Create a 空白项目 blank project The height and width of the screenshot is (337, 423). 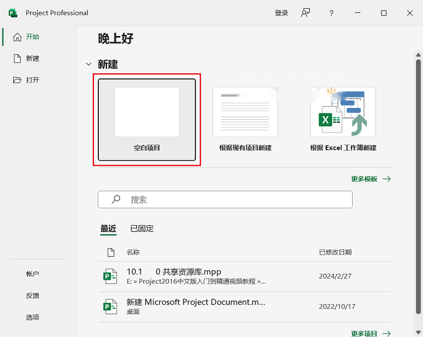(x=147, y=120)
